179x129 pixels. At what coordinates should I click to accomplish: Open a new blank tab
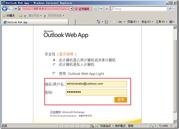[72, 22]
